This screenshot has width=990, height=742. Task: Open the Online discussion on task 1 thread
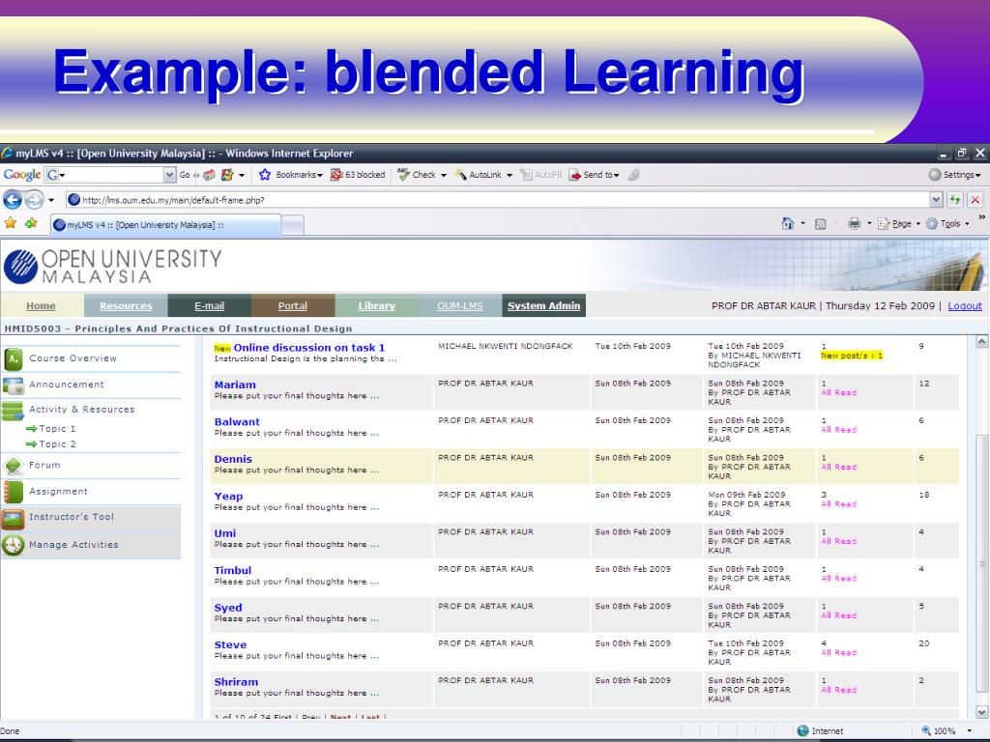pos(308,348)
